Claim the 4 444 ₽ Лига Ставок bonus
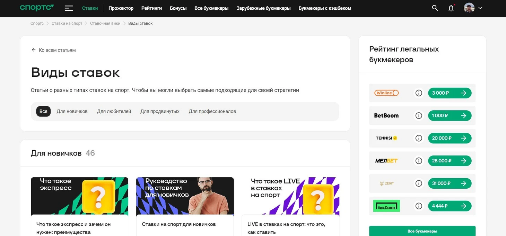The image size is (506, 236). click(x=450, y=206)
